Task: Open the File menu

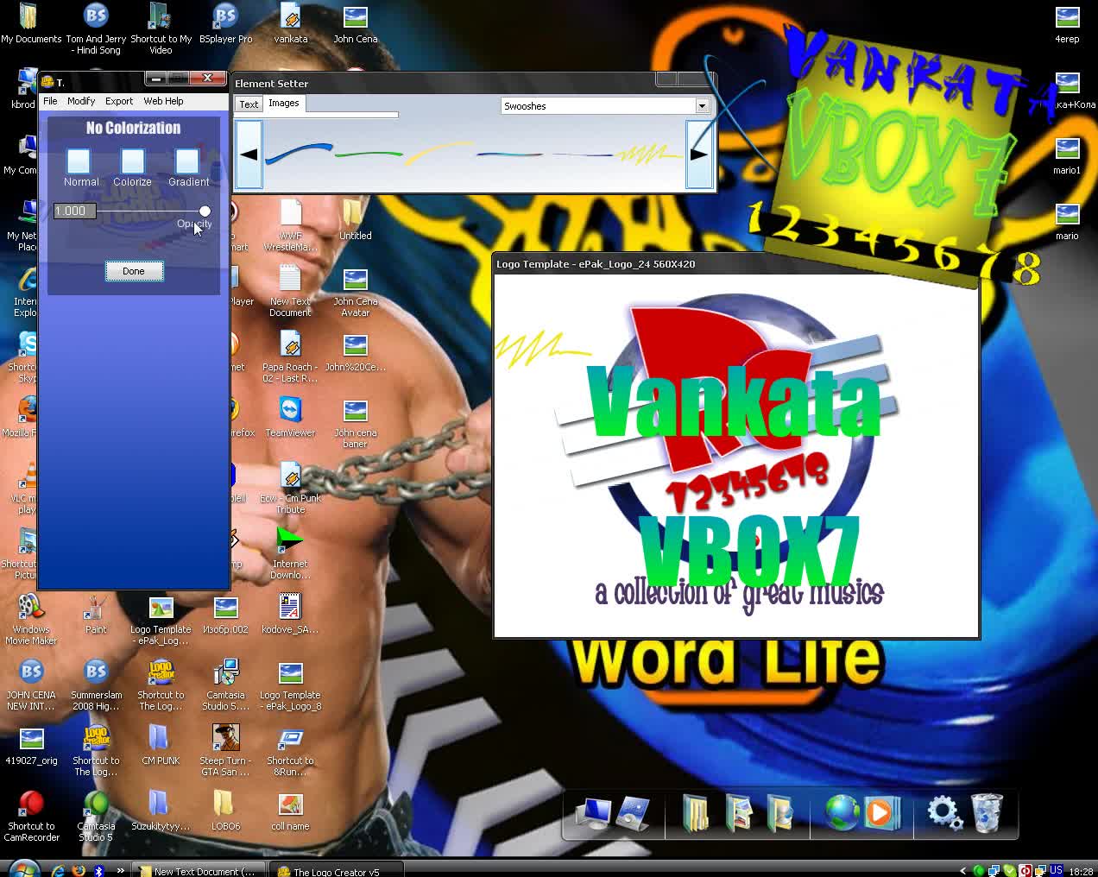Action: coord(50,101)
